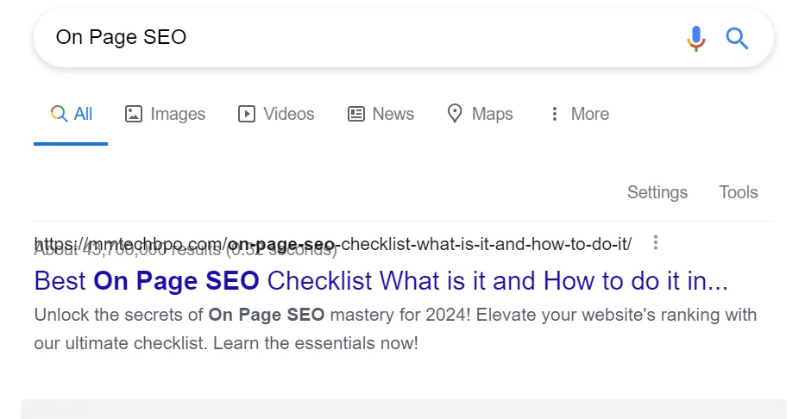This screenshot has height=419, width=805.
Task: Click the blue search magnifier icon
Action: 737,39
